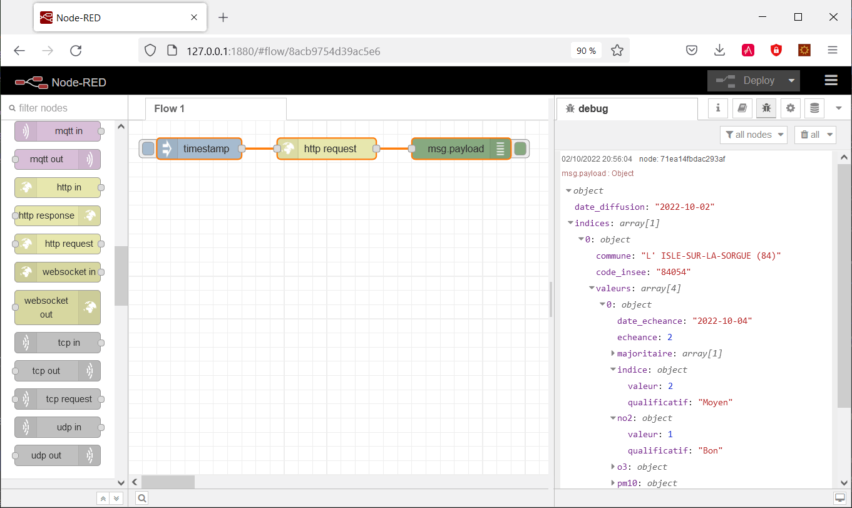The image size is (852, 508).
Task: Click the 90 % zoom level indicator
Action: click(x=587, y=51)
